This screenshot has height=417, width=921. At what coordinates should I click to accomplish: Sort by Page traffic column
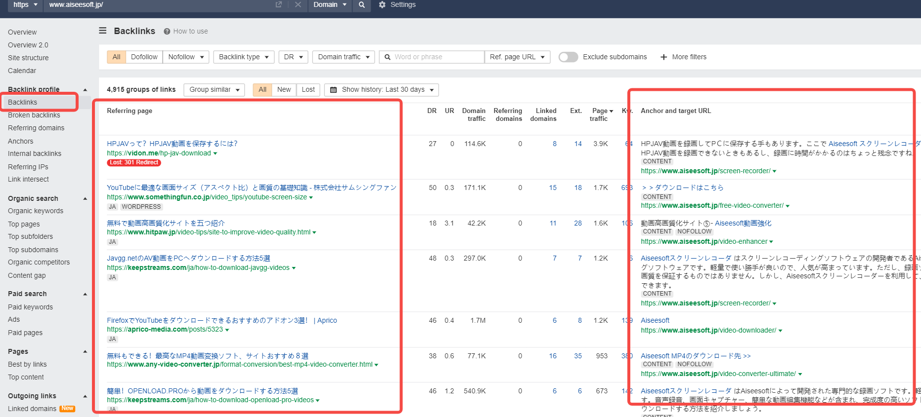[601, 114]
